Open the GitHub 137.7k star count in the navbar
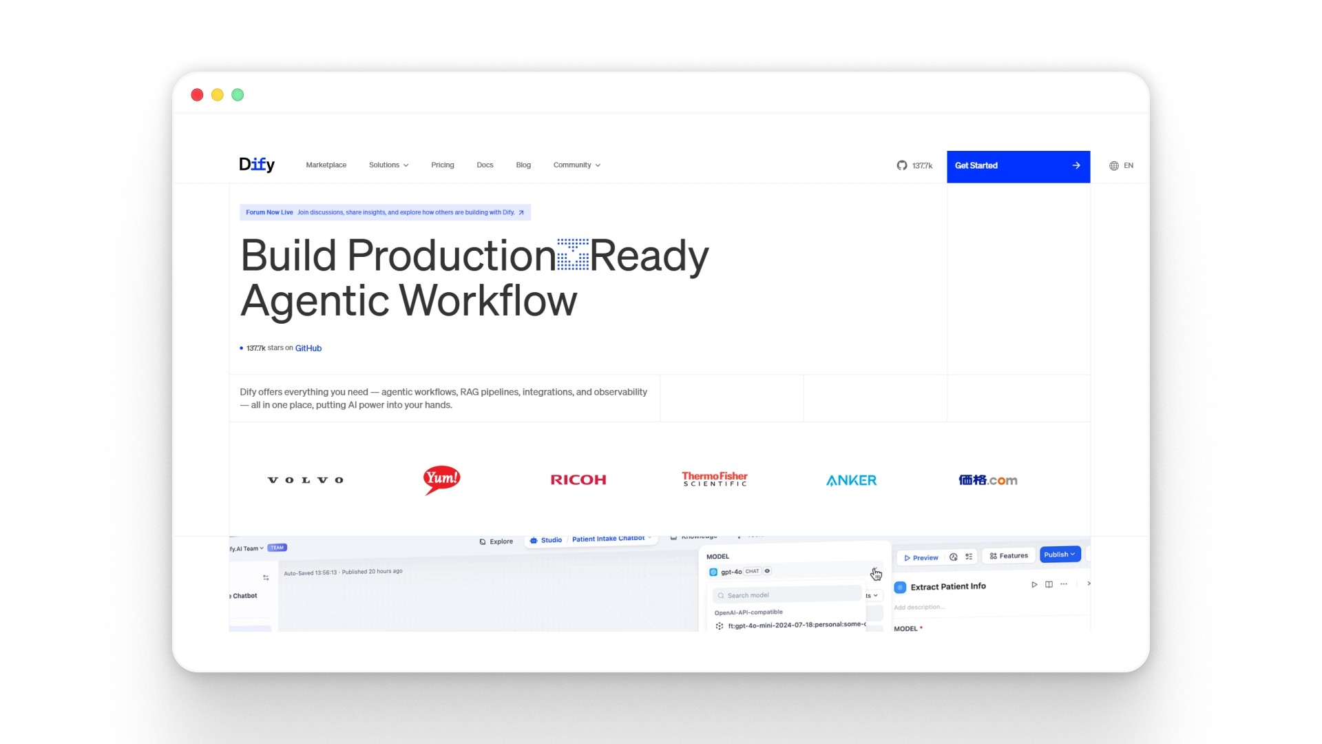1322x744 pixels. click(x=914, y=165)
